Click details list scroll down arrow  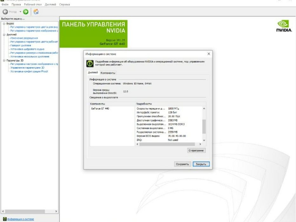[204, 140]
